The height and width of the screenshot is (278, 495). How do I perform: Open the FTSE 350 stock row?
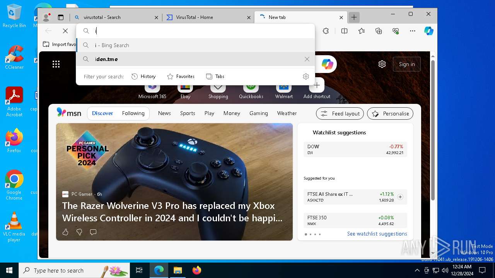coord(355,220)
